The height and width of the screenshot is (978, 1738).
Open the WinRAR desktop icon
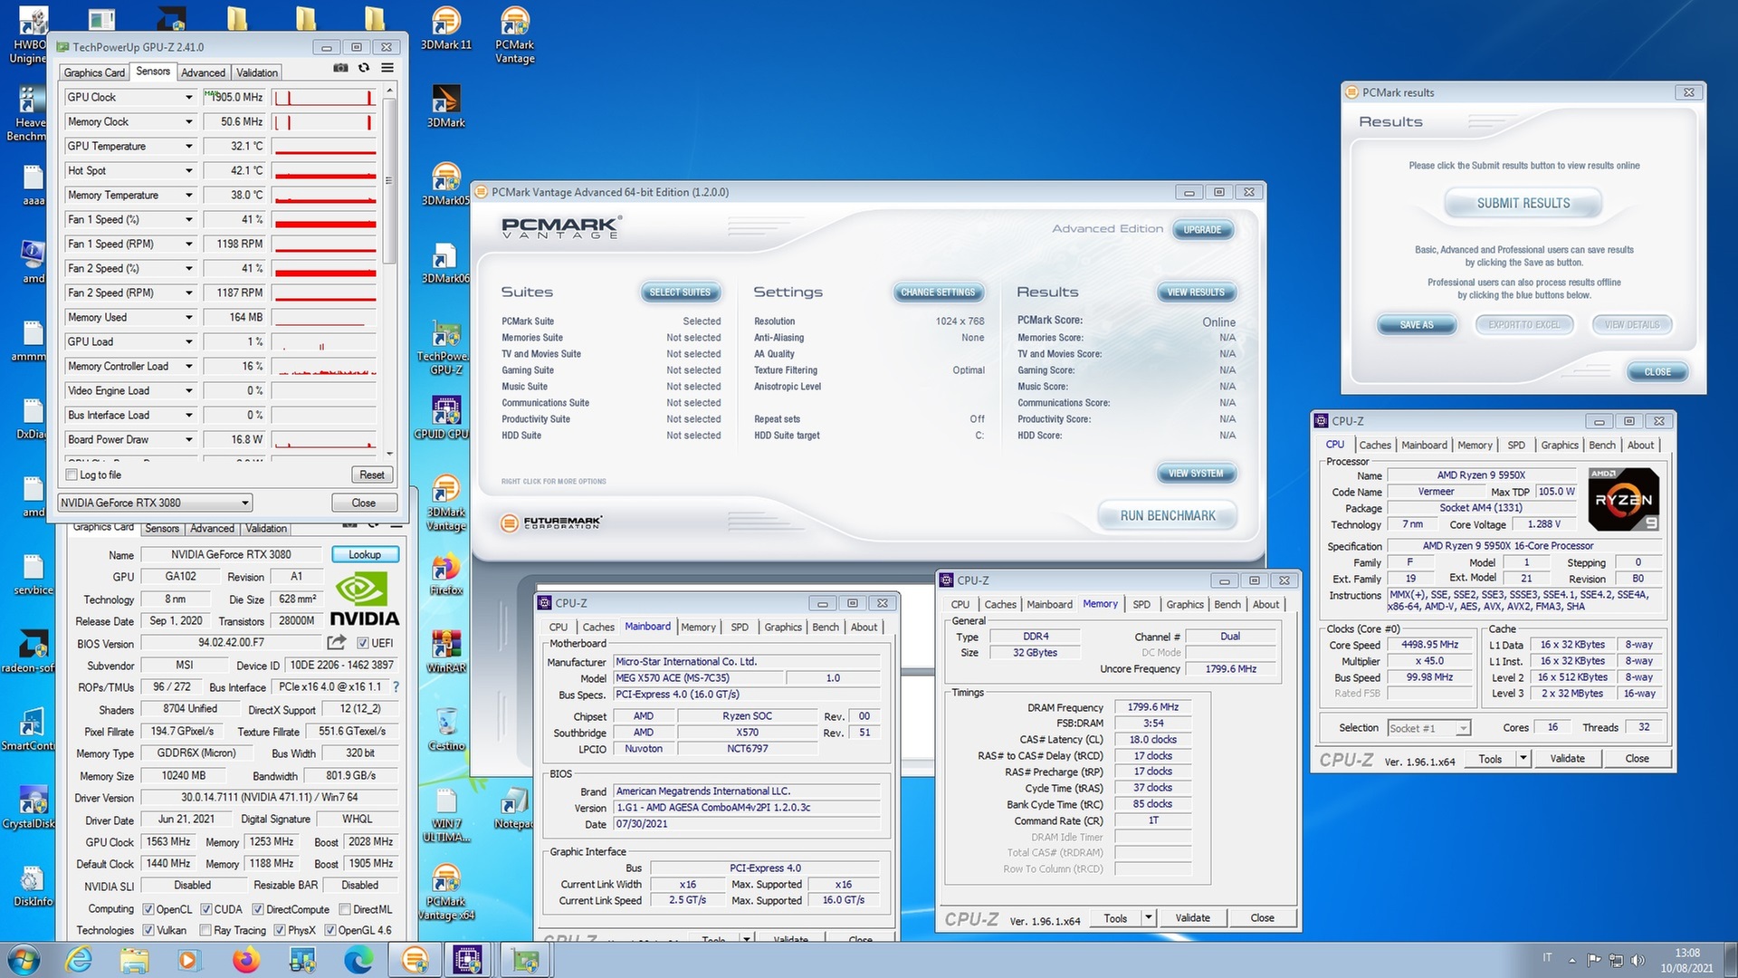(x=445, y=652)
